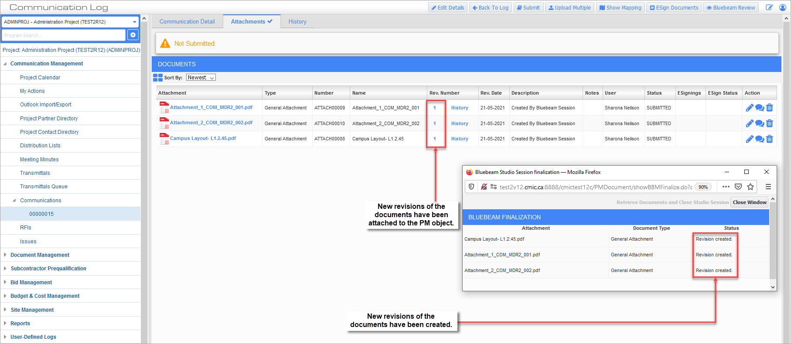This screenshot has height=344, width=791.
Task: Click the Back To Log button
Action: (490, 7)
